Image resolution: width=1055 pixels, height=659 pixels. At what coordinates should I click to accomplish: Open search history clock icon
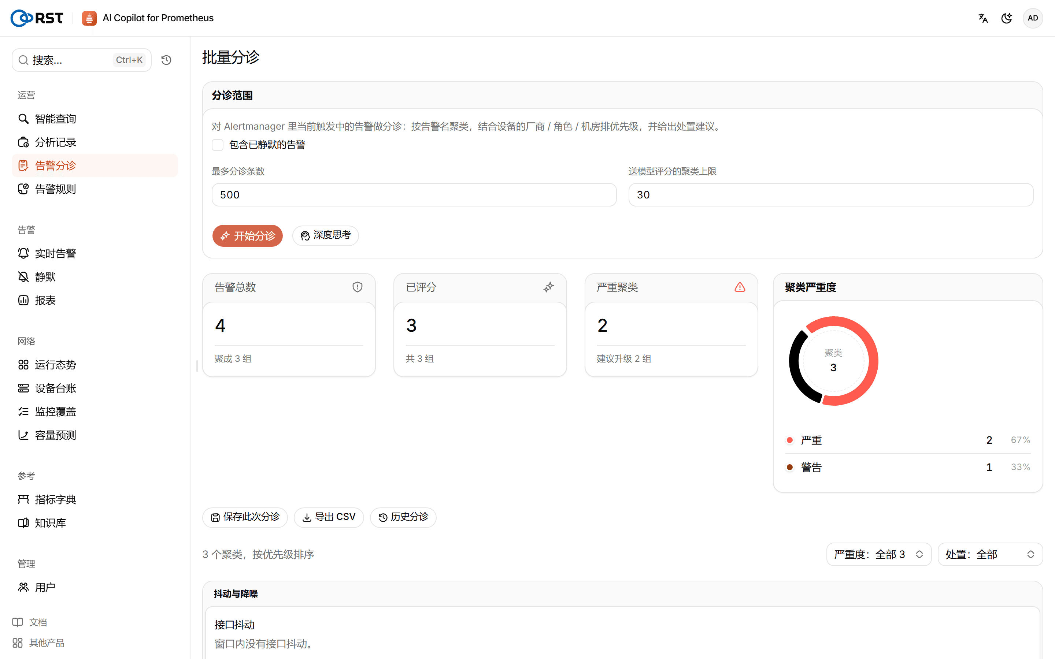pos(166,60)
